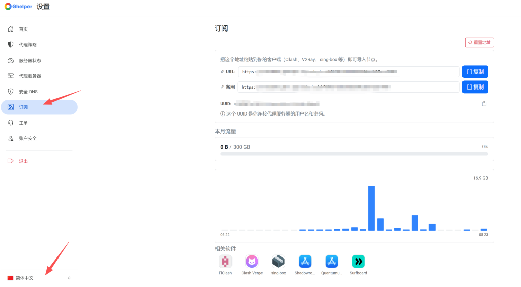The width and height of the screenshot is (521, 287).
Task: Click the 账户安全 user lock icon
Action: [x=11, y=138]
